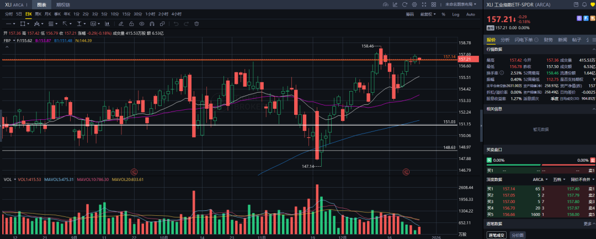Click the undo arrow in the drawing toolbar
Image resolution: width=596 pixels, height=239 pixels.
tap(176, 24)
